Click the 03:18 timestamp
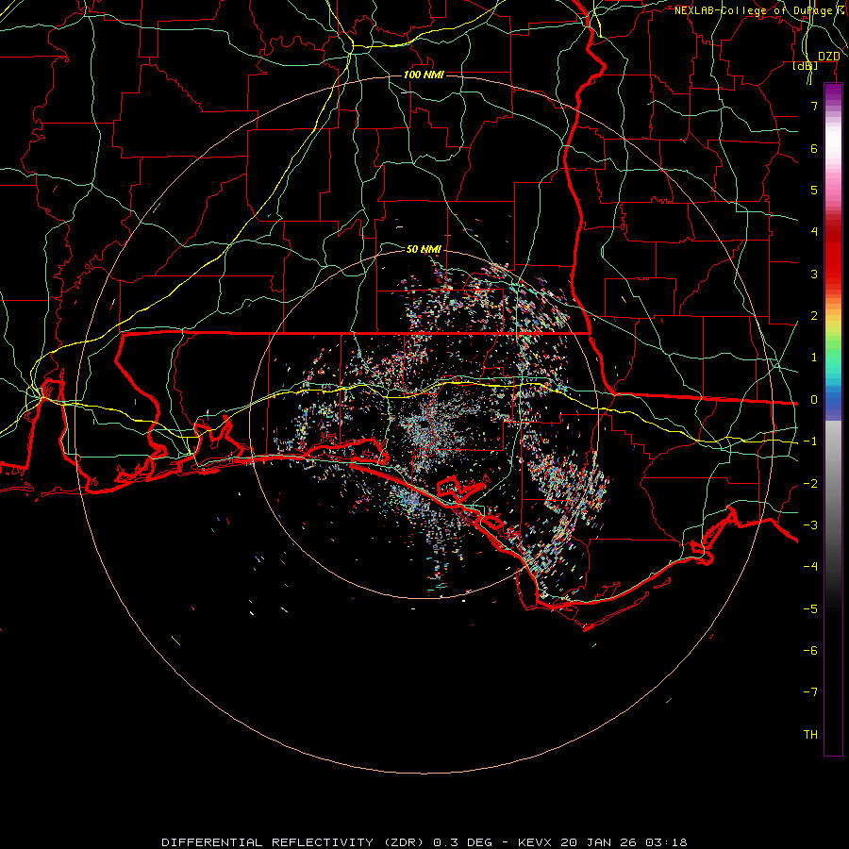This screenshot has width=849, height=849. coord(666,842)
